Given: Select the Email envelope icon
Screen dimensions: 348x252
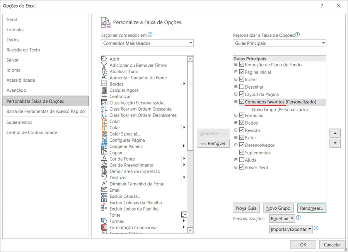Looking at the screenshot, I should tap(104, 190).
